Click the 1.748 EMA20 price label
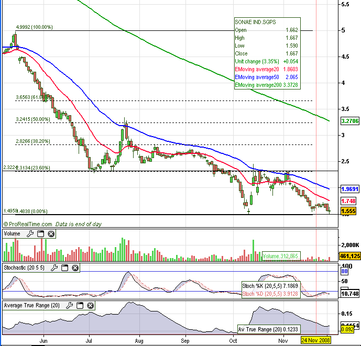This screenshot has height=346, width=361. click(x=348, y=201)
